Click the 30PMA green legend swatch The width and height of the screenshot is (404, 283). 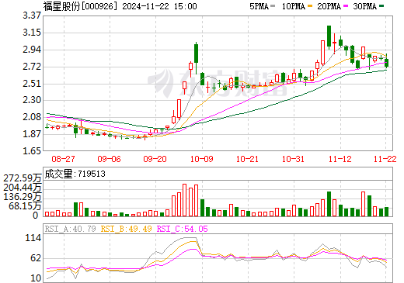pos(381,5)
